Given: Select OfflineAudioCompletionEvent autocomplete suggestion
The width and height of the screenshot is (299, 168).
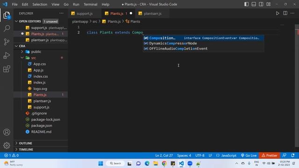Looking at the screenshot, I should (x=204, y=49).
